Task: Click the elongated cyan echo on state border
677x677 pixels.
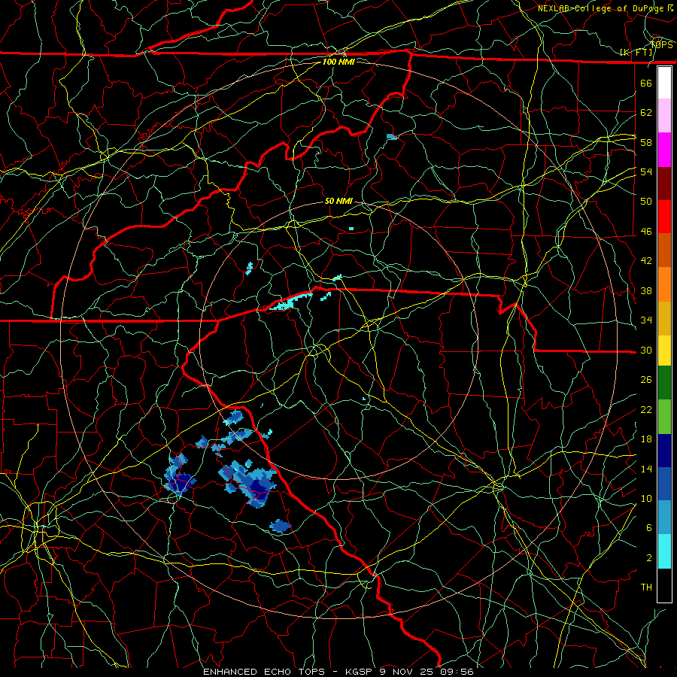Action: 290,302
